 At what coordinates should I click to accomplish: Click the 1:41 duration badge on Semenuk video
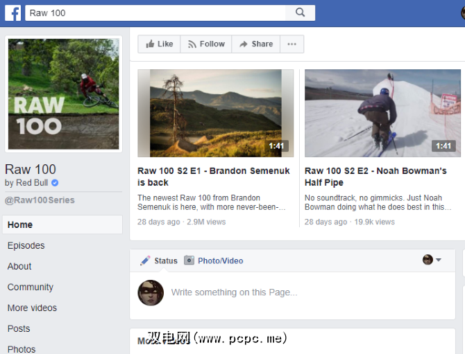click(276, 146)
